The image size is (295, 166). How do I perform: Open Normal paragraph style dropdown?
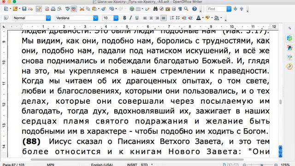pos(48,18)
